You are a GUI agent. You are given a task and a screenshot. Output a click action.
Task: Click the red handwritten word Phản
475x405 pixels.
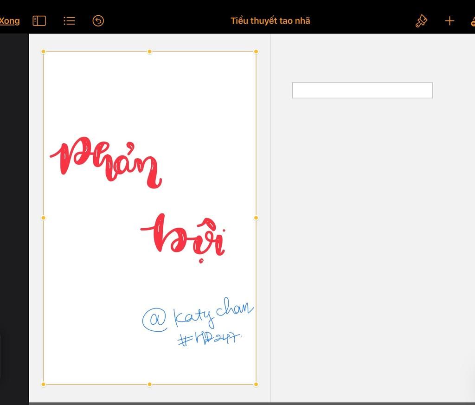(x=106, y=162)
